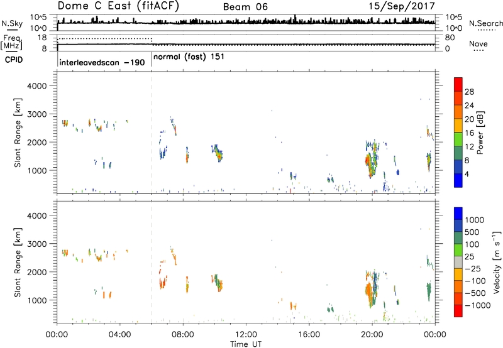Click the 'Power [dB]' colorbar label

pos(480,133)
